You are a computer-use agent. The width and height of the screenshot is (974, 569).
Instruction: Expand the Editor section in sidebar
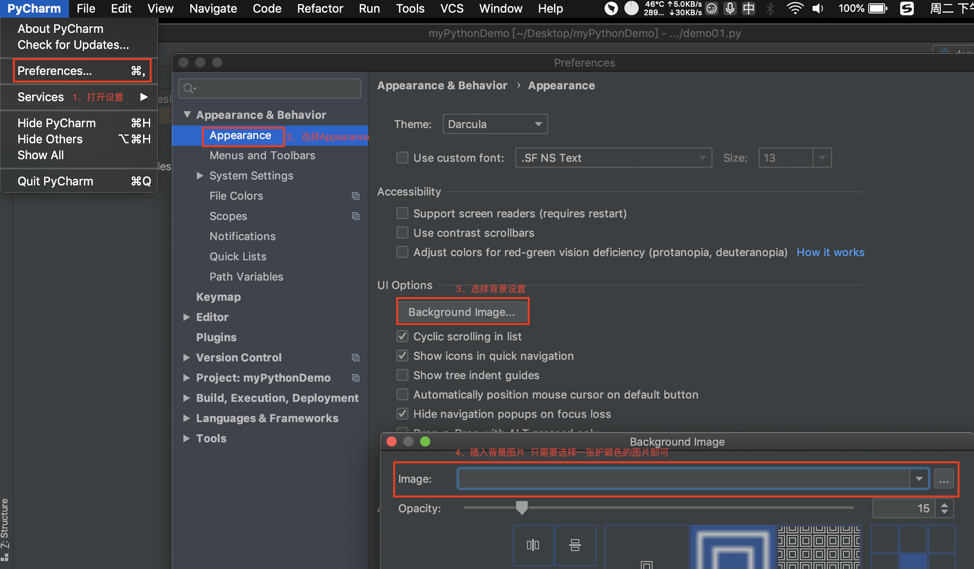pyautogui.click(x=188, y=316)
